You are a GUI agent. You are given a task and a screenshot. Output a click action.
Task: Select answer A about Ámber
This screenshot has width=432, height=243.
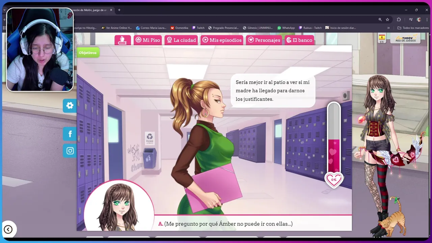(x=225, y=224)
